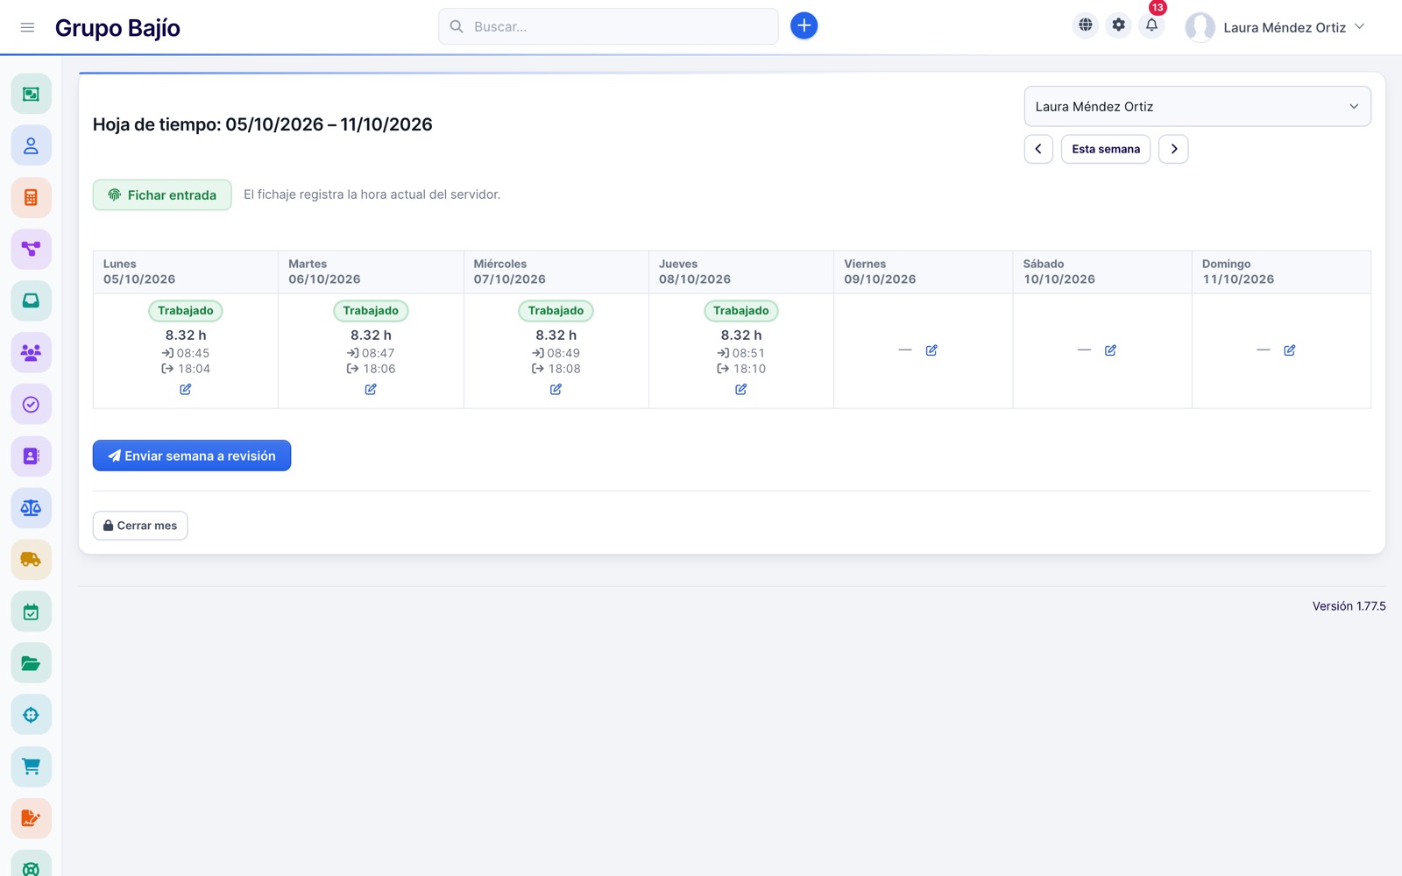Edit Miércoles 07/10/2026 time entry
This screenshot has height=876, width=1402.
pyautogui.click(x=556, y=389)
